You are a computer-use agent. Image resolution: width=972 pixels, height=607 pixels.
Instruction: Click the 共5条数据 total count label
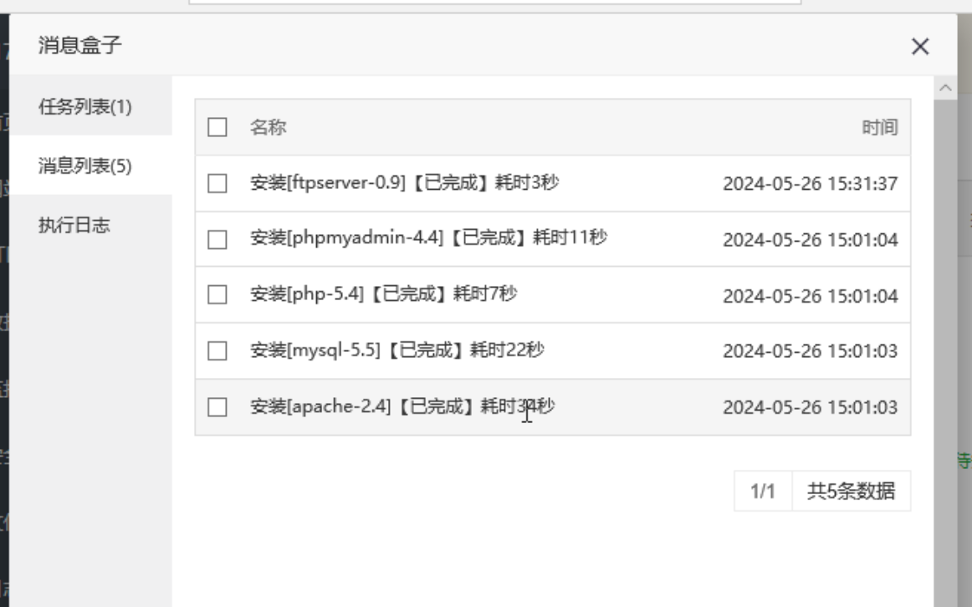[851, 491]
